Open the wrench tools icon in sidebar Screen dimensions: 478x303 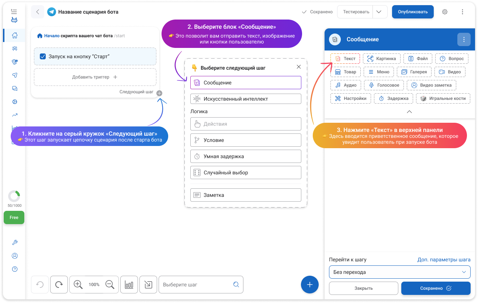click(15, 243)
